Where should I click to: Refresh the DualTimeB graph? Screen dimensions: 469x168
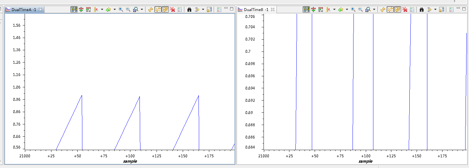click(383, 10)
